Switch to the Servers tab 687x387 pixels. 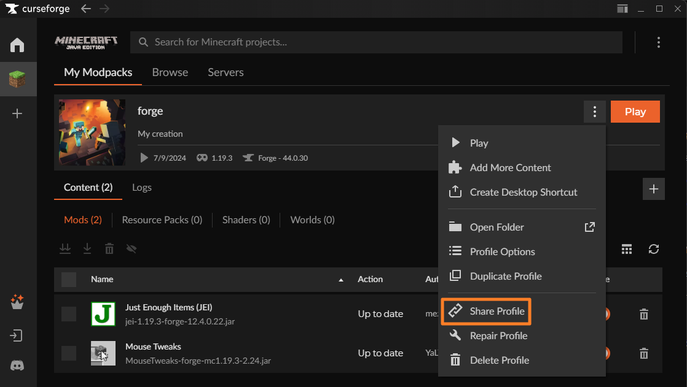pyautogui.click(x=226, y=72)
